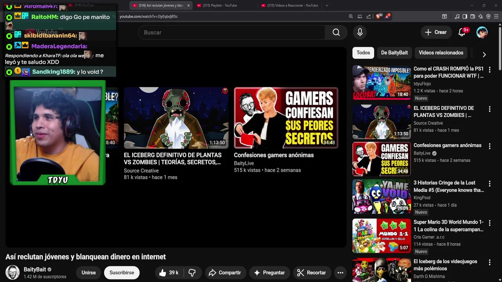Image resolution: width=502 pixels, height=282 pixels.
Task: Subscribe with the Suscribirse button
Action: point(122,273)
